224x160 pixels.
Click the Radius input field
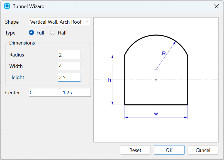click(x=69, y=55)
